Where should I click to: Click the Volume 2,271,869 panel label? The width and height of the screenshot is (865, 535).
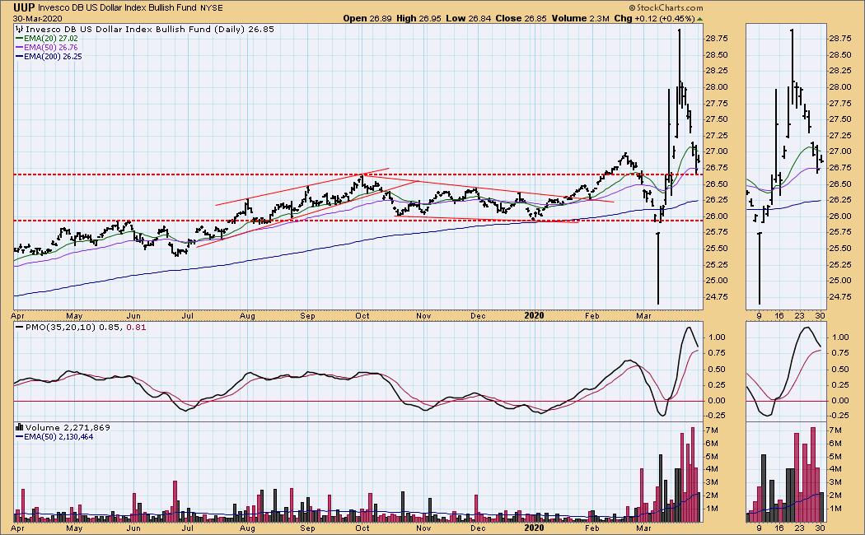click(68, 427)
